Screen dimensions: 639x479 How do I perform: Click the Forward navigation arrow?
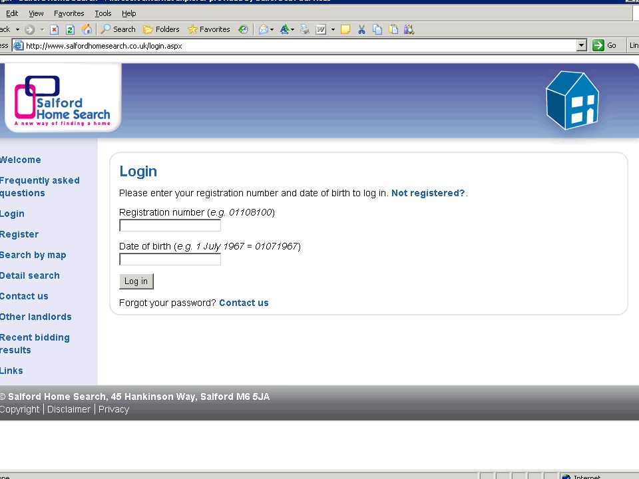click(x=29, y=29)
